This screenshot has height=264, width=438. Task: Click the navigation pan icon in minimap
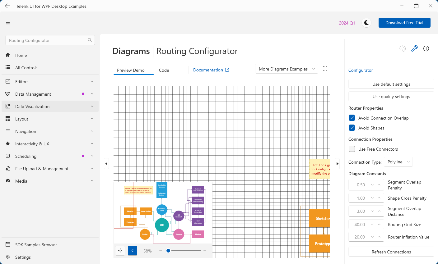tap(120, 251)
